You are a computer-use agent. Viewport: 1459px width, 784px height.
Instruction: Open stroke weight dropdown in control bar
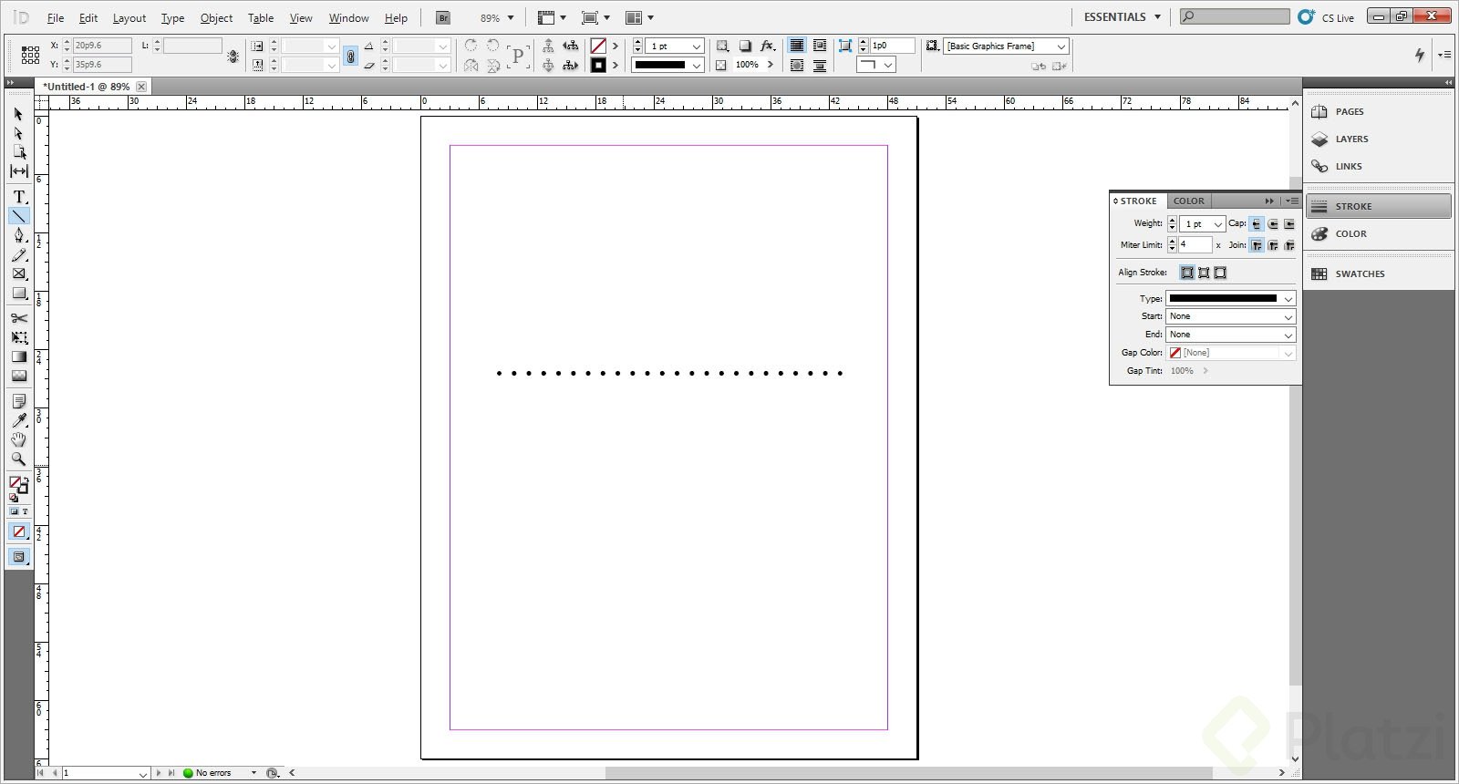[x=697, y=46]
